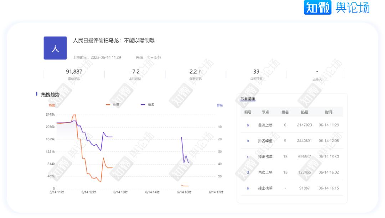
Task: Click the 舆论场 logo text
Action: tap(353, 7)
